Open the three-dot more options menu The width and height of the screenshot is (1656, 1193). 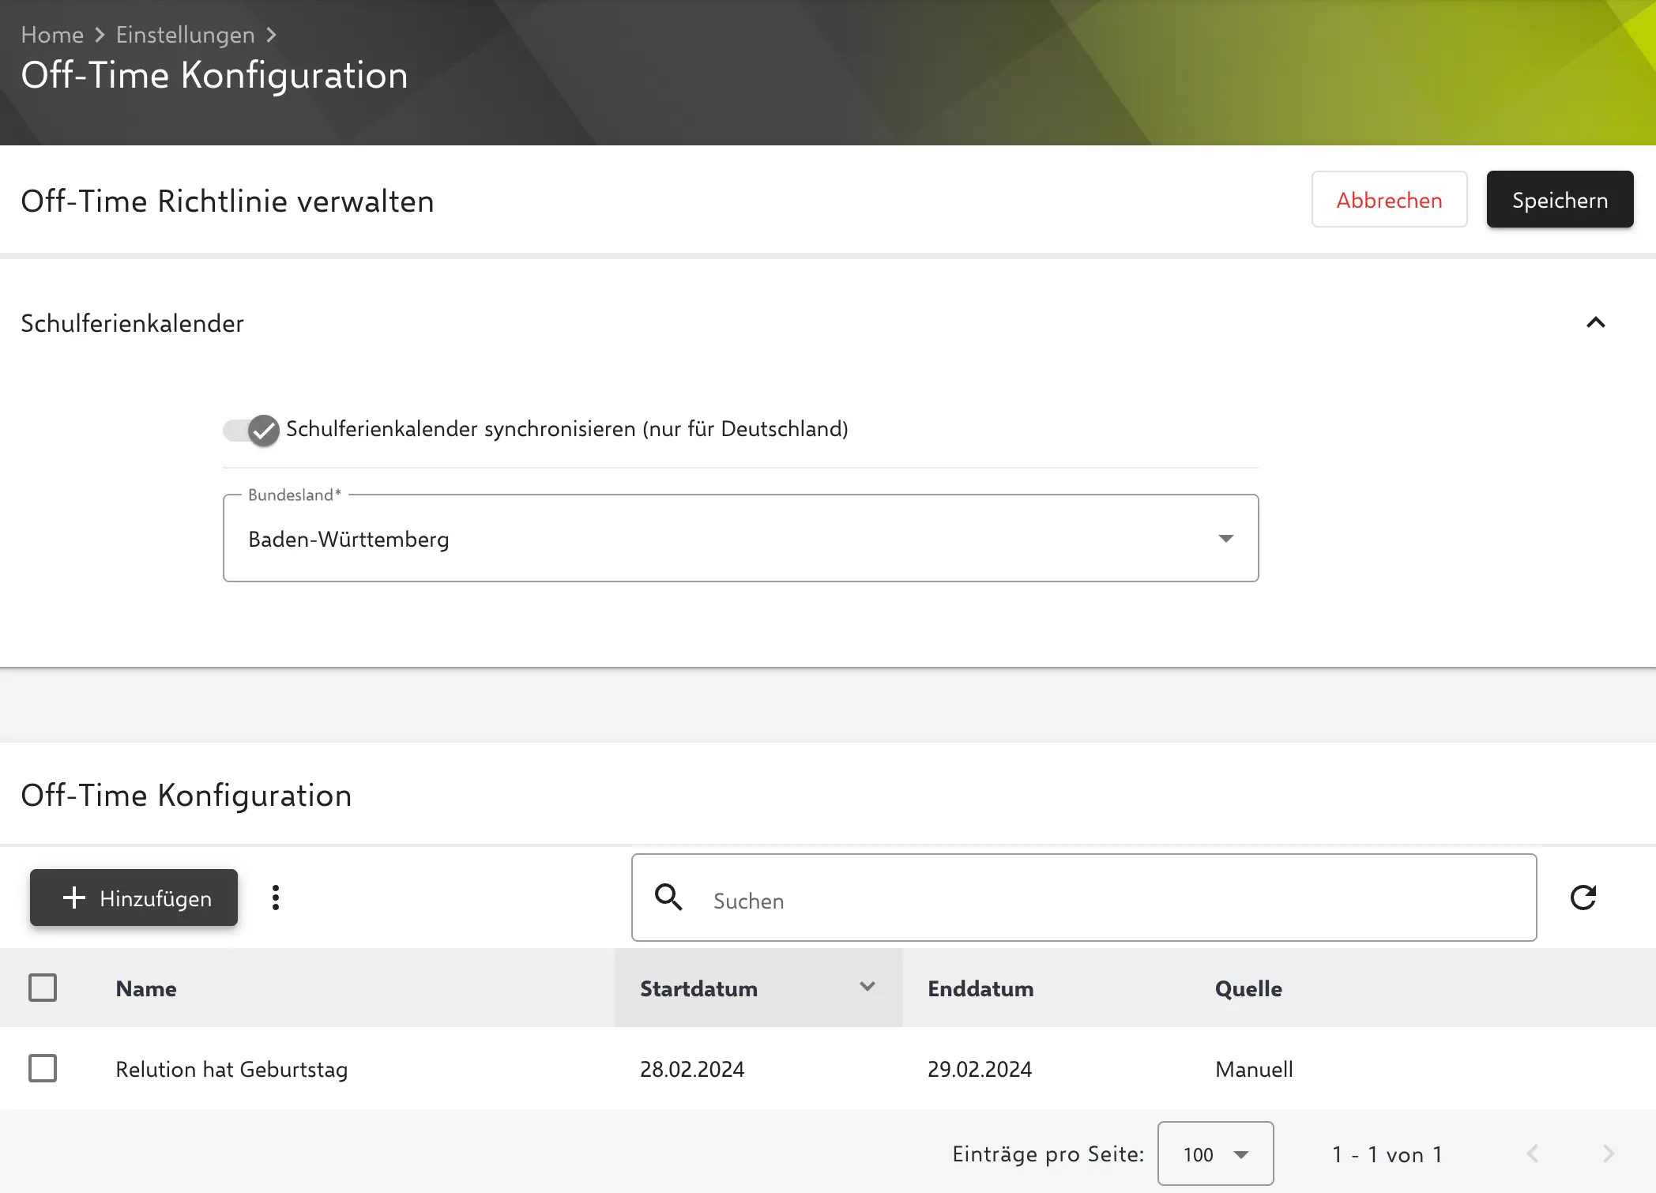276,898
